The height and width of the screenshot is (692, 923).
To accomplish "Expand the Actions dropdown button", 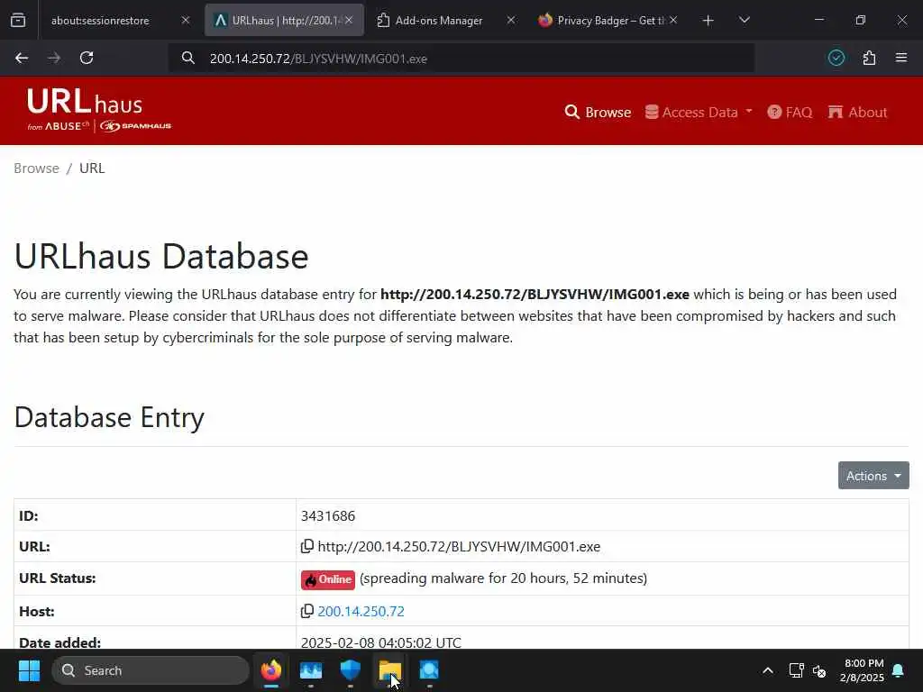I will [x=873, y=476].
